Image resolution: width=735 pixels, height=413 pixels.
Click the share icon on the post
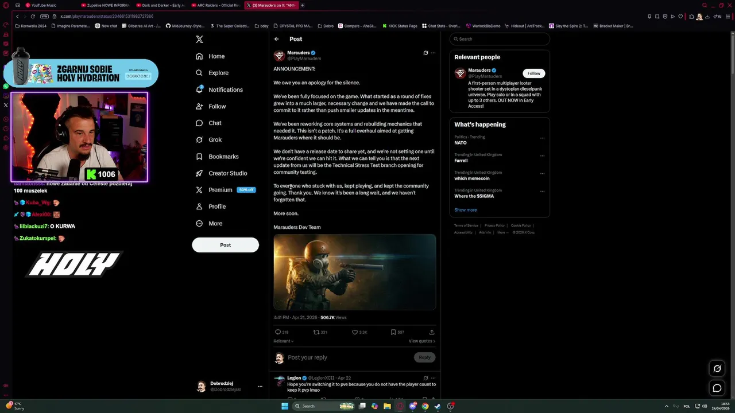click(432, 332)
